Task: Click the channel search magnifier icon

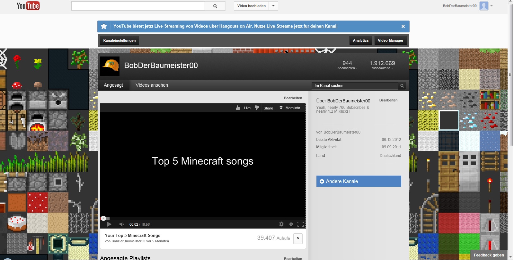Action: click(x=402, y=86)
